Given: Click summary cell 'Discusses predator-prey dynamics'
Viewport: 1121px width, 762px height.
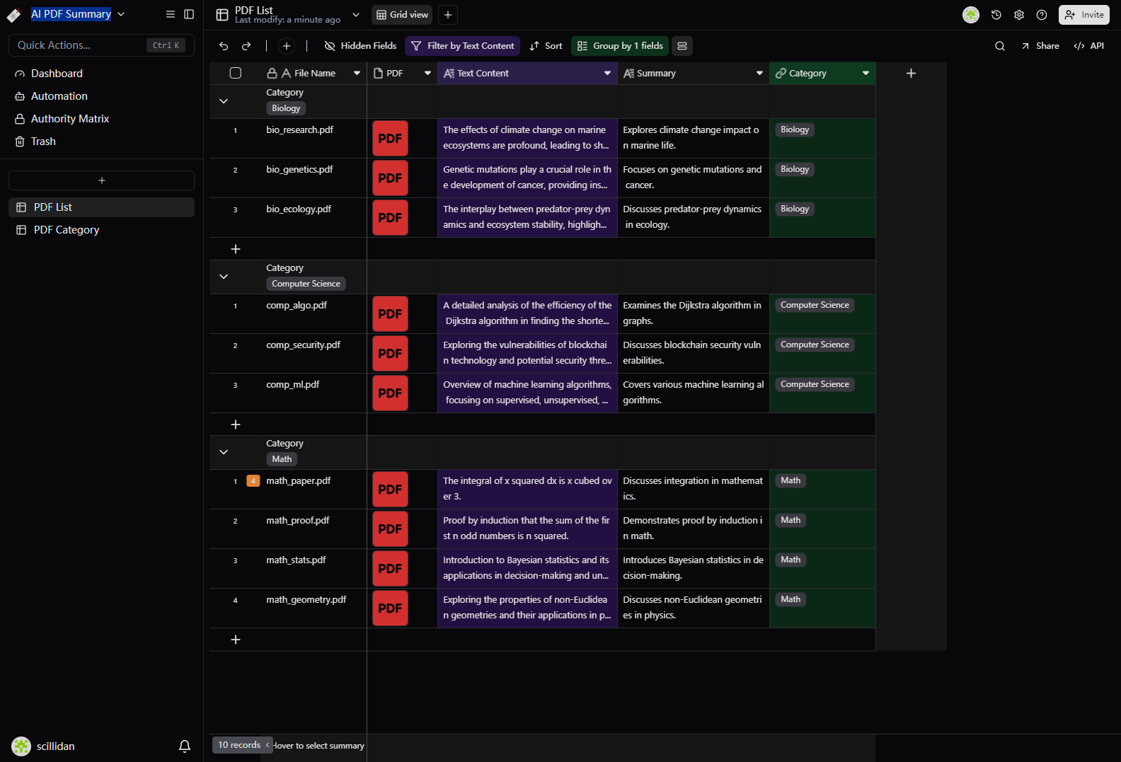Looking at the screenshot, I should coord(694,218).
